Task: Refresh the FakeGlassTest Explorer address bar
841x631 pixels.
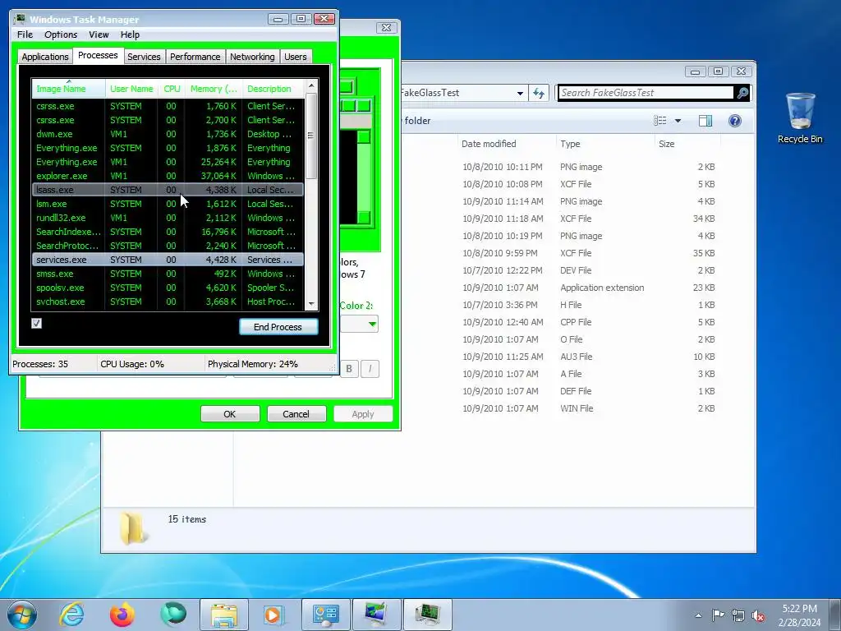Action: 539,93
